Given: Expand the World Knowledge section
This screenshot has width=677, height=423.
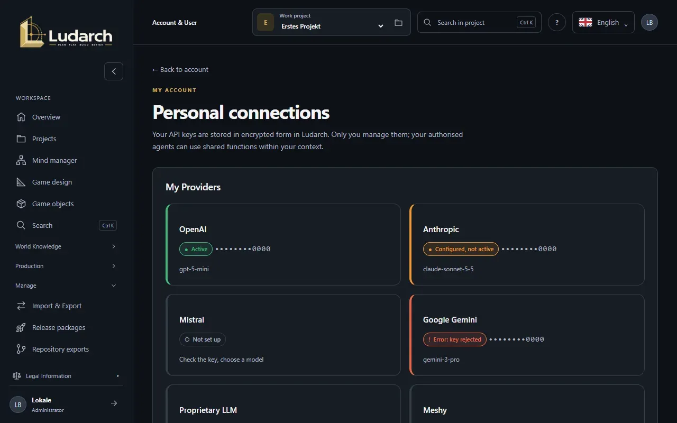Looking at the screenshot, I should [66, 246].
